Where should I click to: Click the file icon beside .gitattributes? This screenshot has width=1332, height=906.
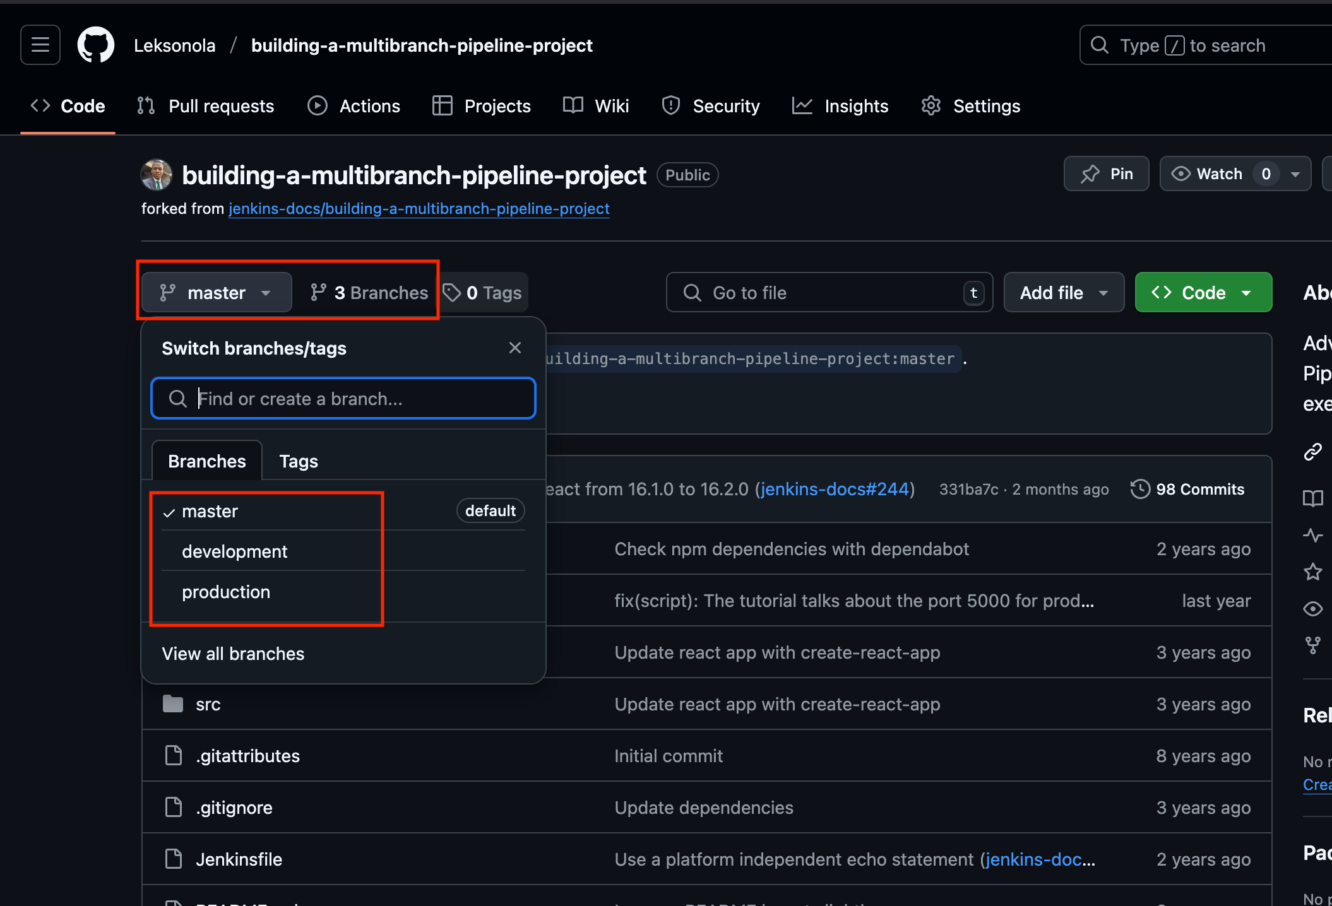tap(173, 755)
